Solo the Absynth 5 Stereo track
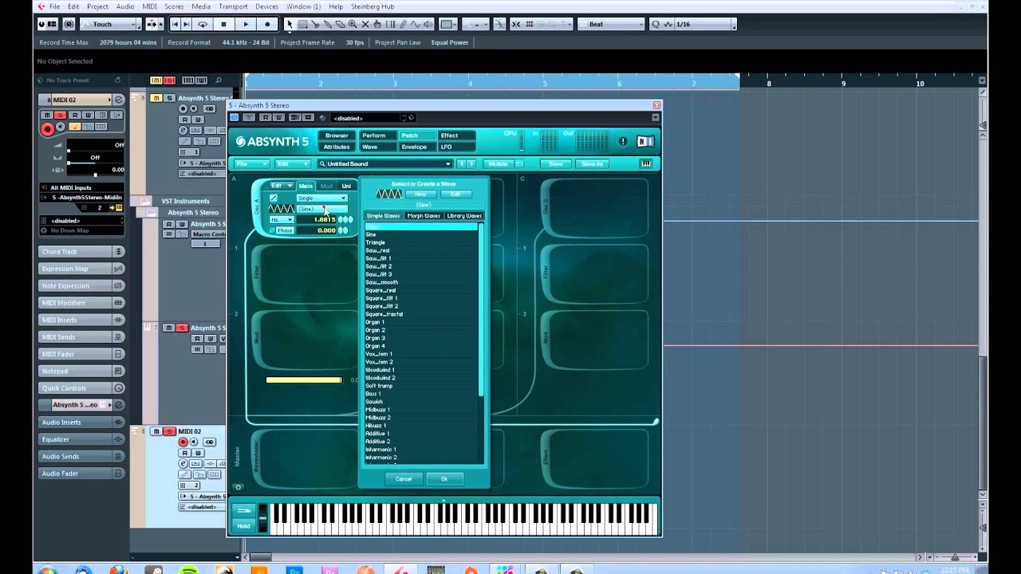The width and height of the screenshot is (1021, 574). pos(168,98)
